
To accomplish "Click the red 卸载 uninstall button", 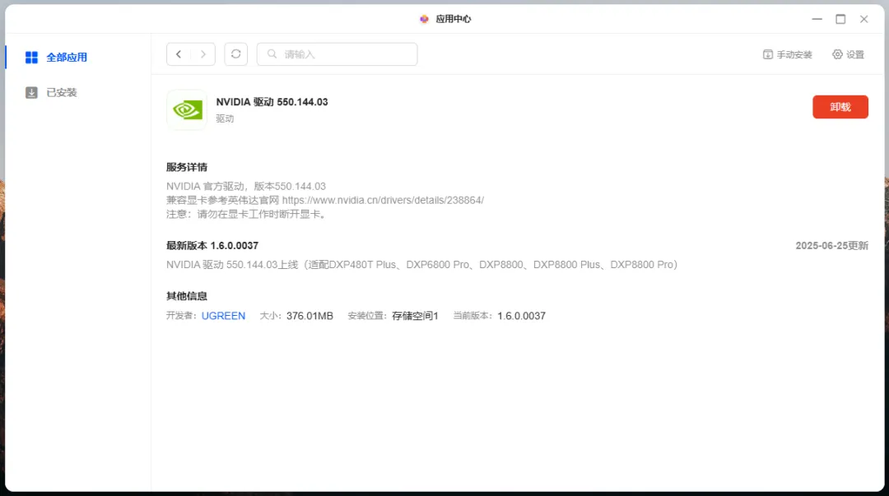I will click(840, 107).
